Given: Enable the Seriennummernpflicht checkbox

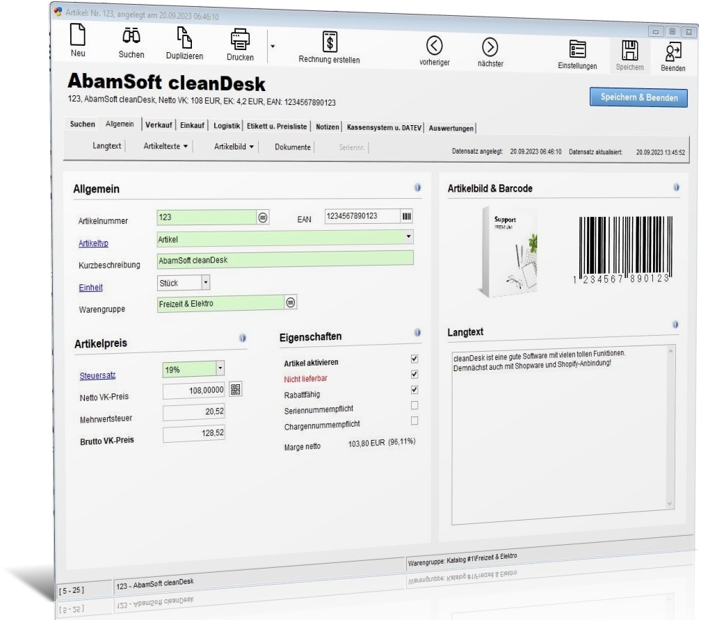Looking at the screenshot, I should 414,405.
